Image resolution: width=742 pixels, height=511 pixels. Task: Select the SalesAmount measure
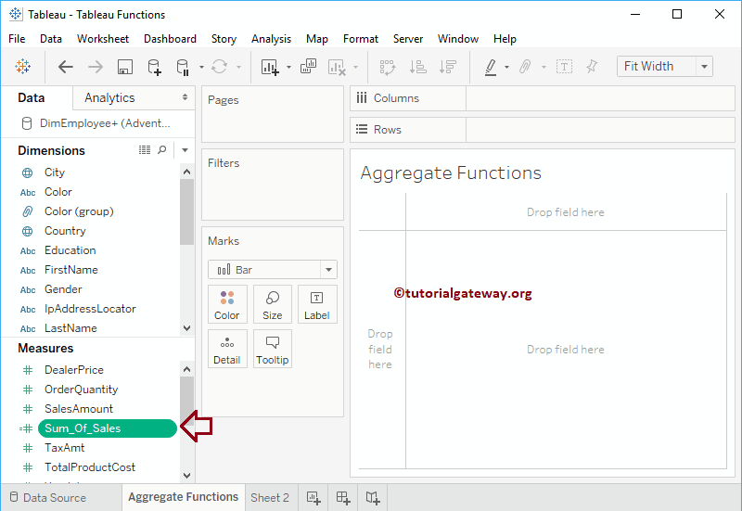point(79,409)
